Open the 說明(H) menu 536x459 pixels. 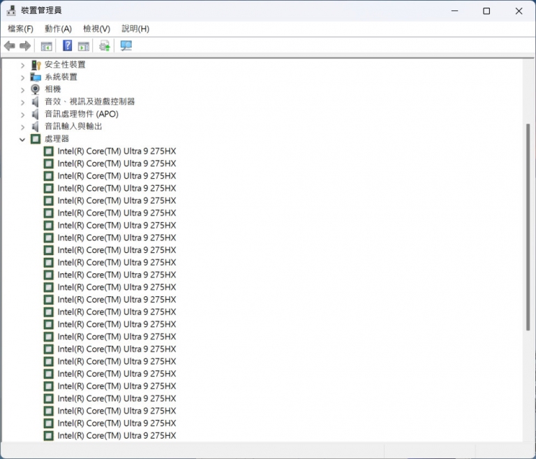(x=135, y=29)
